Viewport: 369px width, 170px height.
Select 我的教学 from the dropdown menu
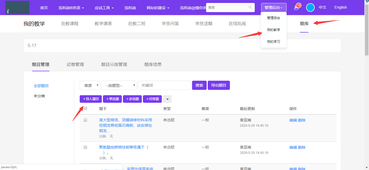(273, 30)
